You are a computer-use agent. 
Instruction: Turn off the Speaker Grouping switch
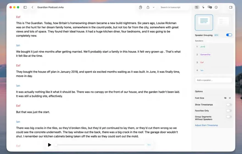229,35
